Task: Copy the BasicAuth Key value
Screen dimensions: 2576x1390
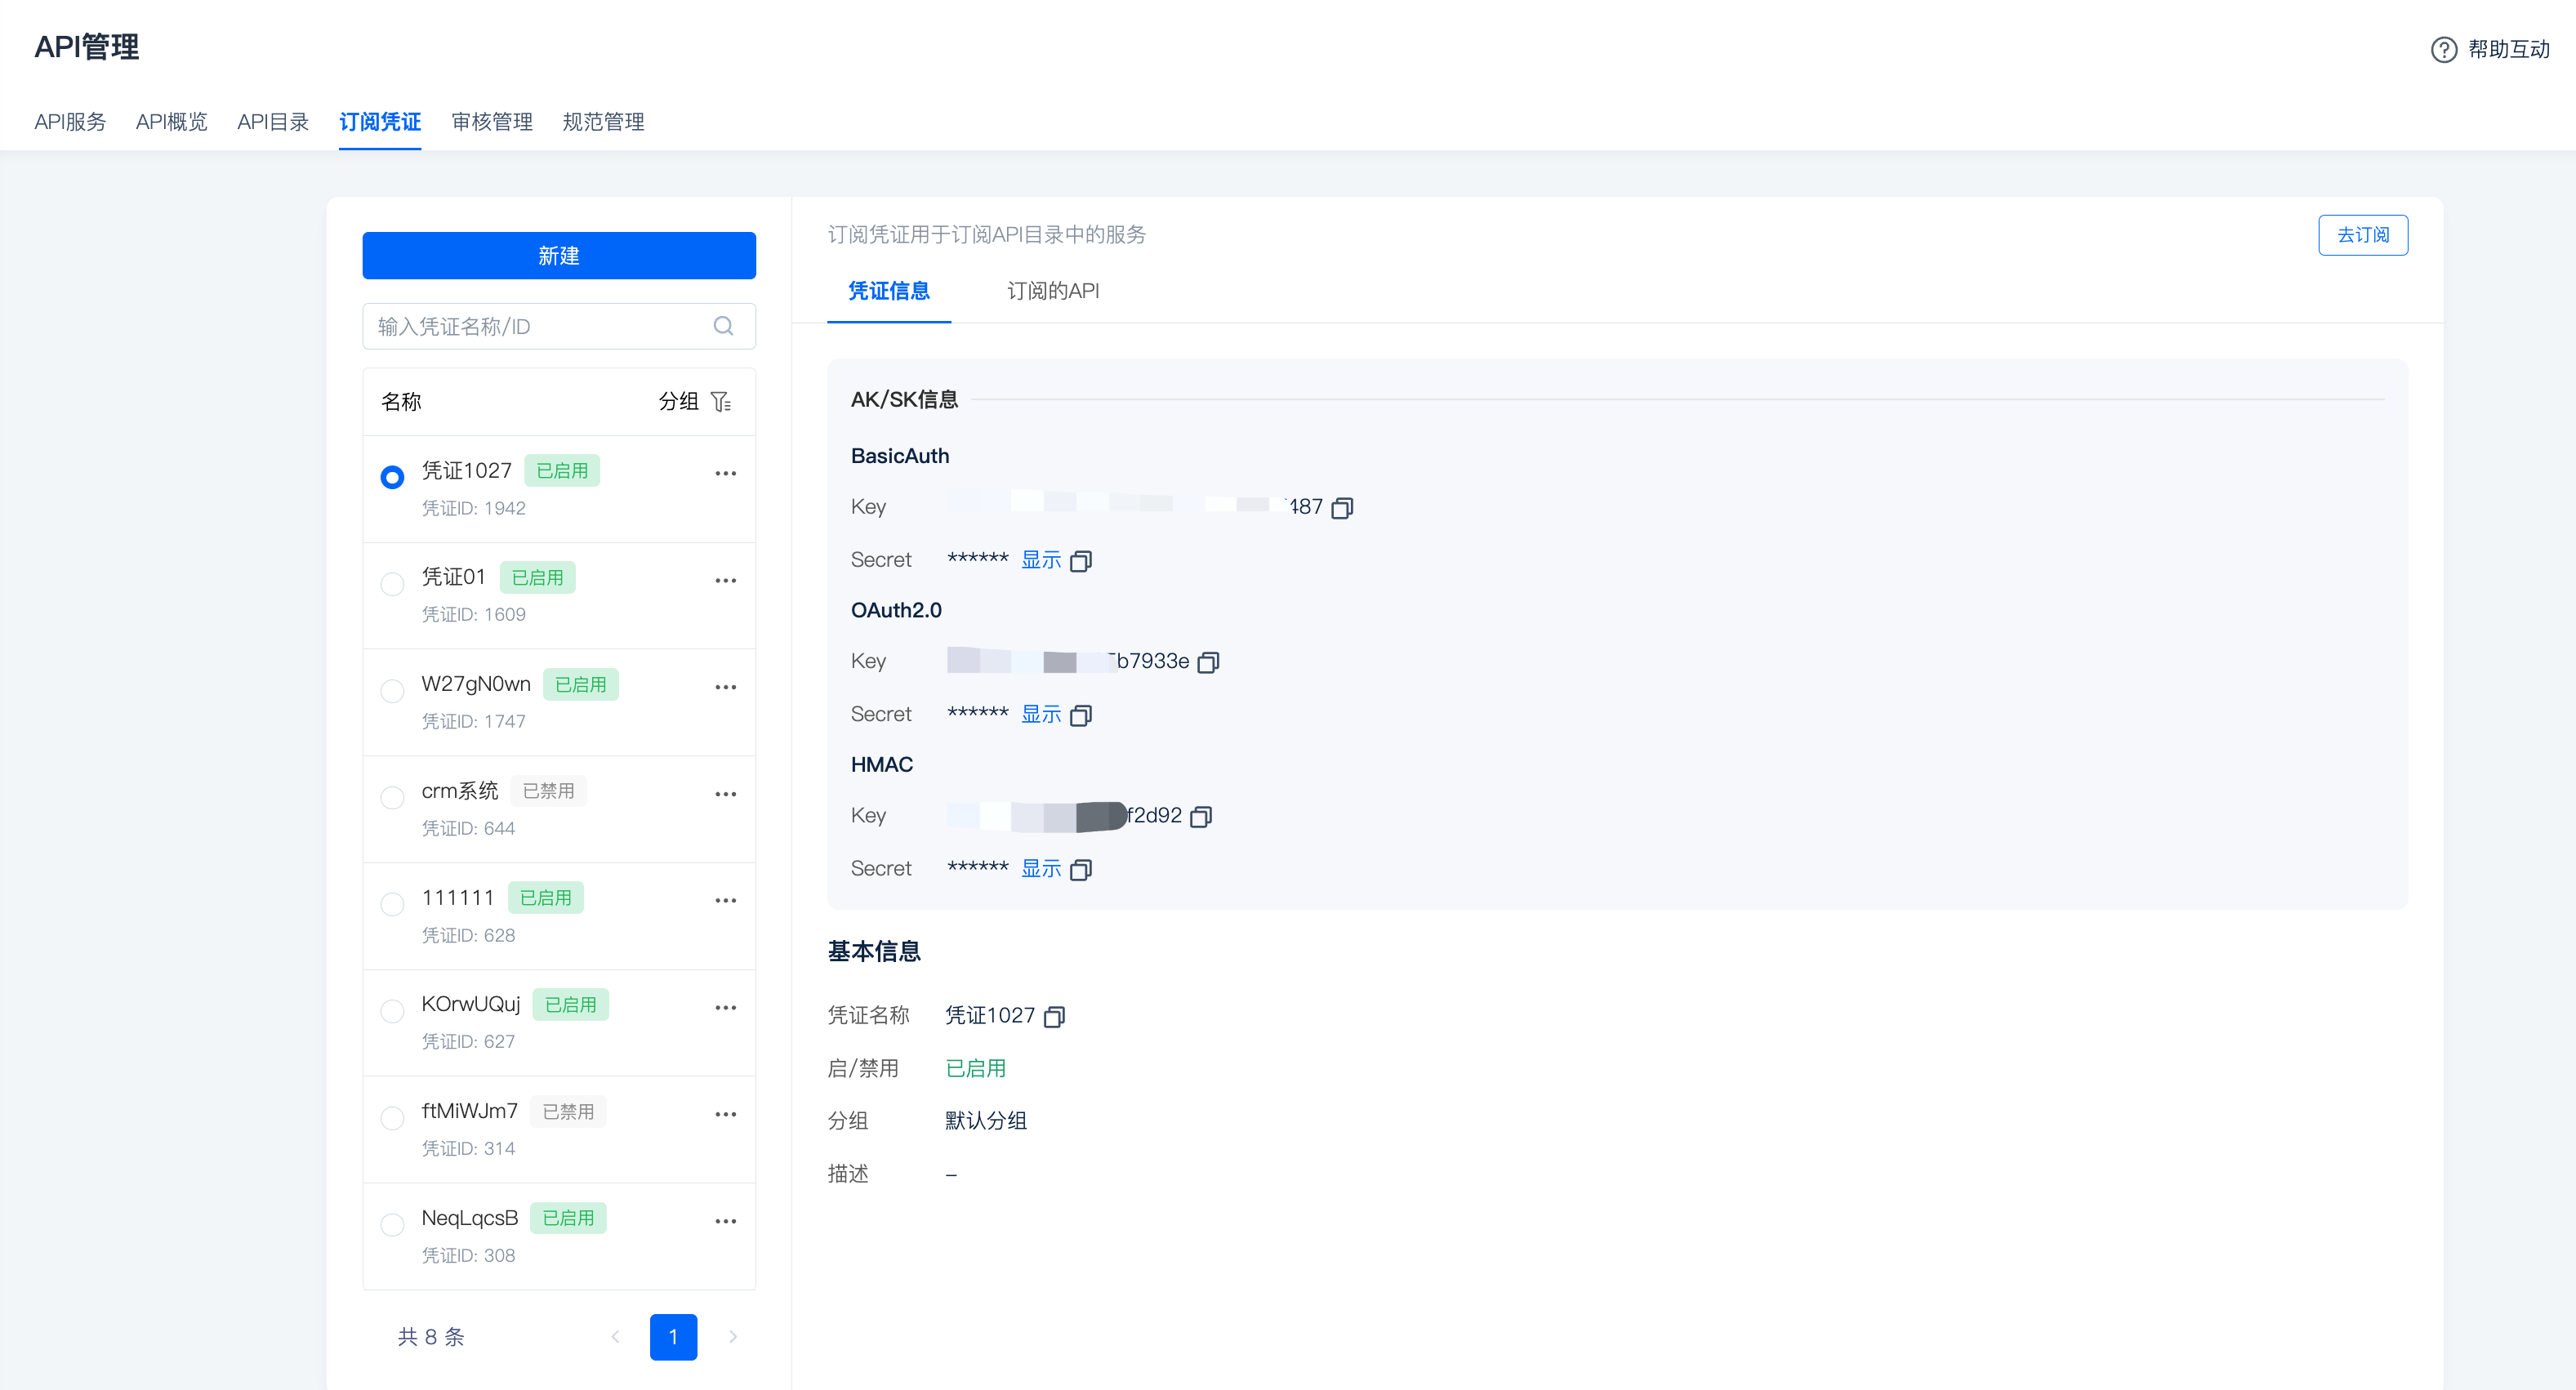Action: 1342,507
